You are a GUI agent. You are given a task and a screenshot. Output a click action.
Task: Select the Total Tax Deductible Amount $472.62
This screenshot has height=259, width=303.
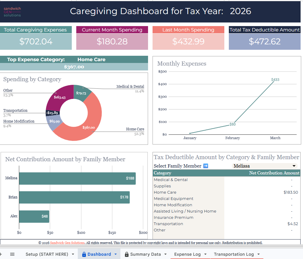(265, 41)
